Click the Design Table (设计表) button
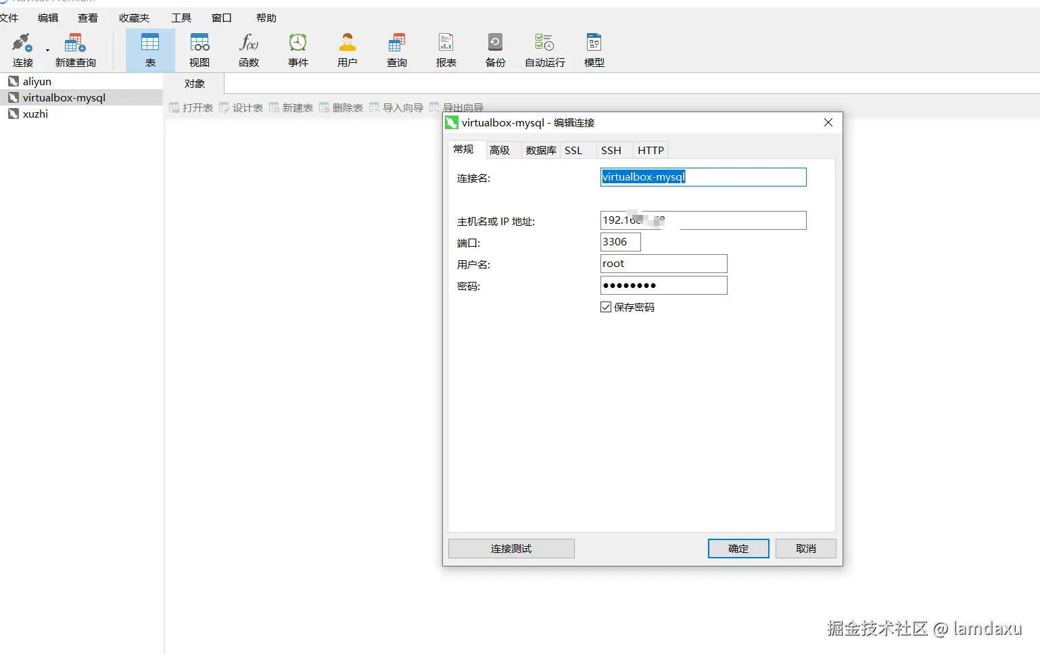The height and width of the screenshot is (655, 1040). 241,108
